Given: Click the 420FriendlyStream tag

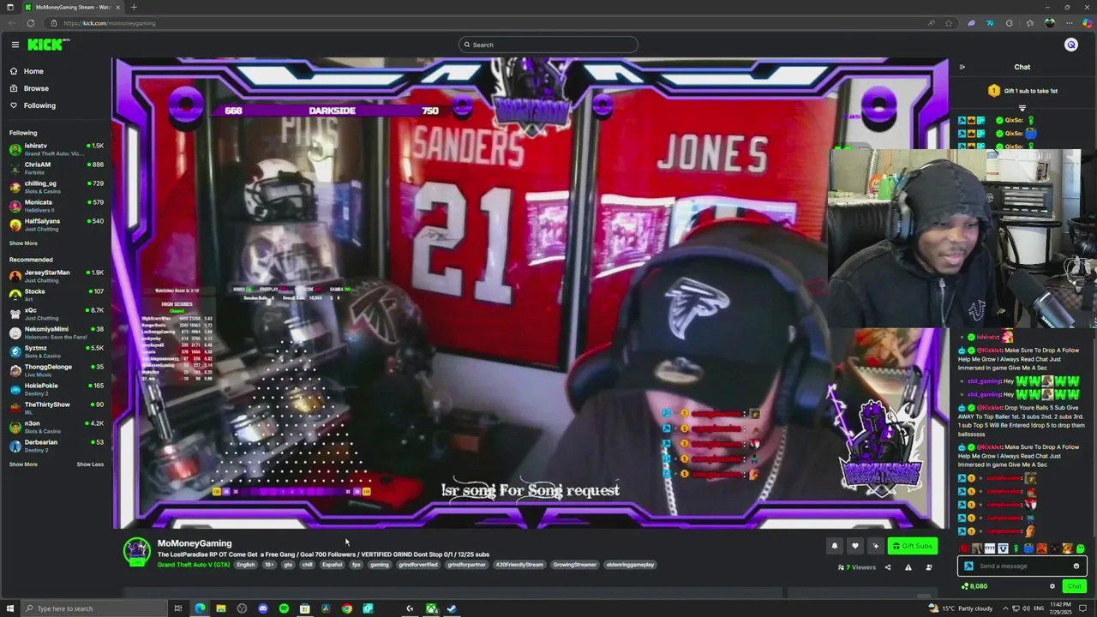Looking at the screenshot, I should (519, 565).
